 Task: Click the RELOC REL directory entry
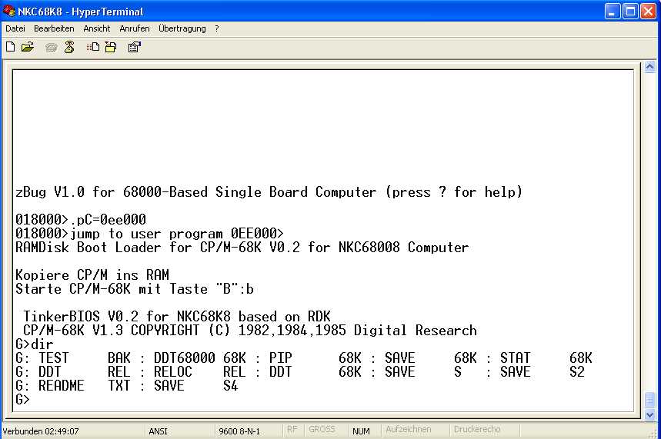point(200,372)
